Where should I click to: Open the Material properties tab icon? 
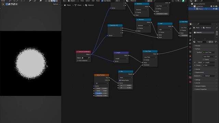pyautogui.click(x=190, y=78)
